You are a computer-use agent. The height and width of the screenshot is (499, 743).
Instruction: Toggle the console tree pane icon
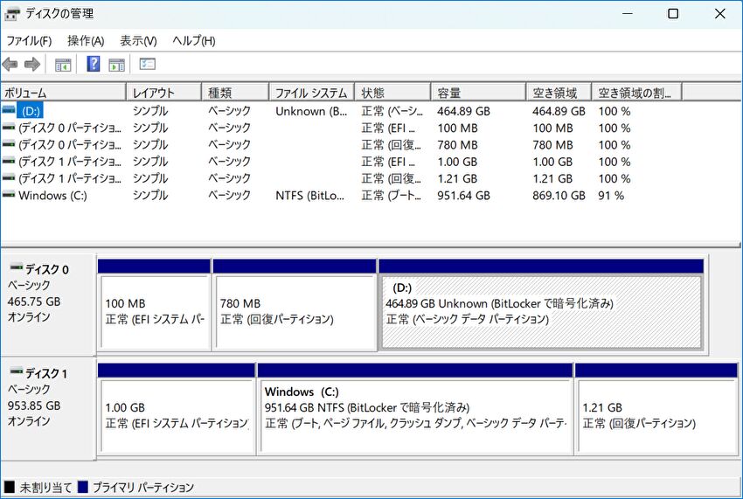63,65
